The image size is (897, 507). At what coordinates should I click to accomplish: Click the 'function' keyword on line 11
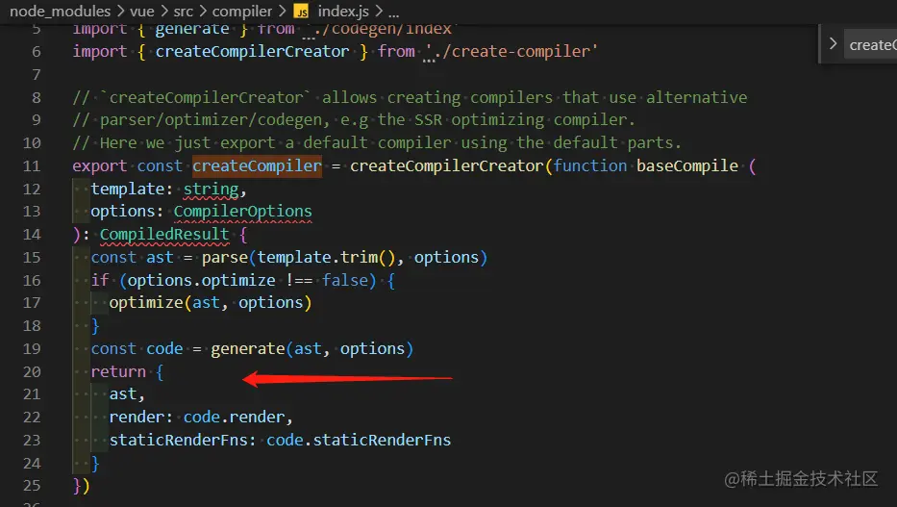pyautogui.click(x=589, y=165)
